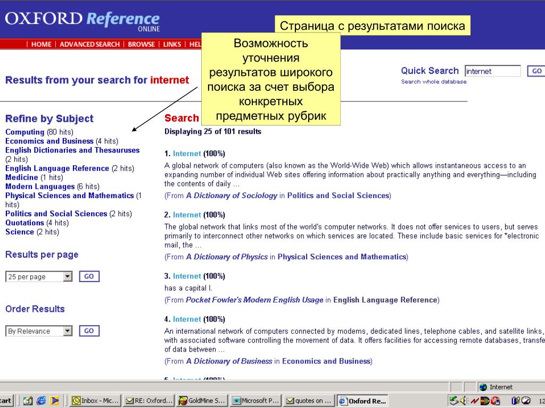Click the Oxford Reference Online logo
545x408 pixels.
point(82,21)
